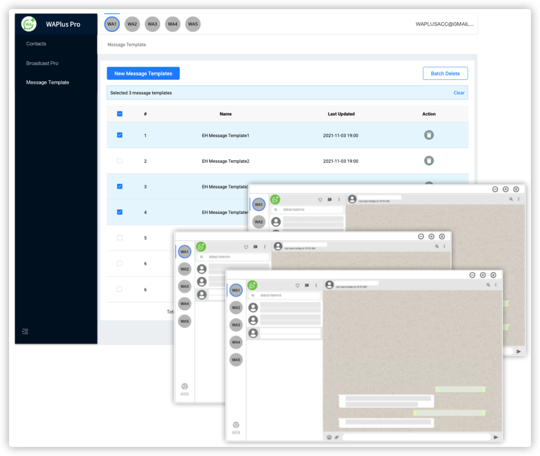Viewport: 540px width, 456px height.
Task: Select WA2 account in back chat window
Action: click(258, 221)
